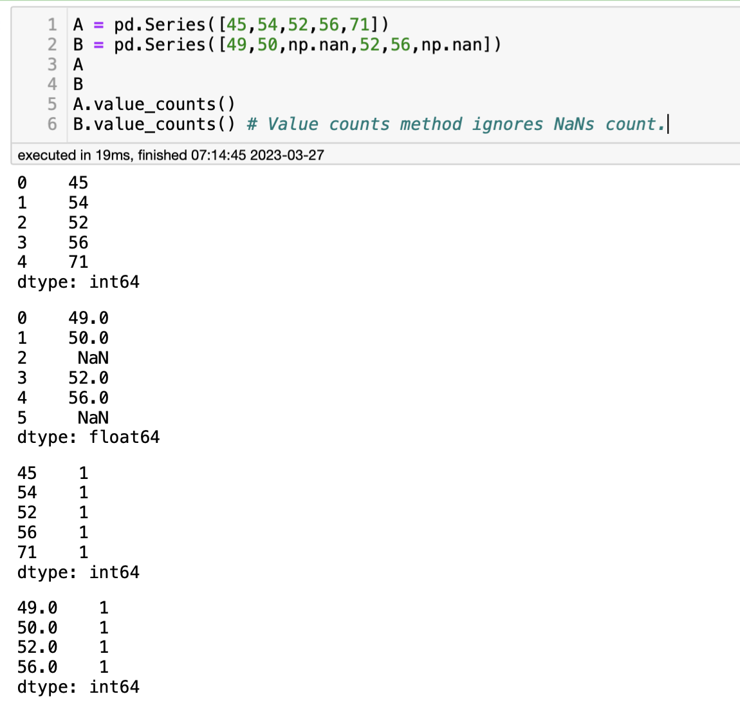The image size is (740, 703).
Task: Click value 71 in Series A output
Action: (x=78, y=262)
